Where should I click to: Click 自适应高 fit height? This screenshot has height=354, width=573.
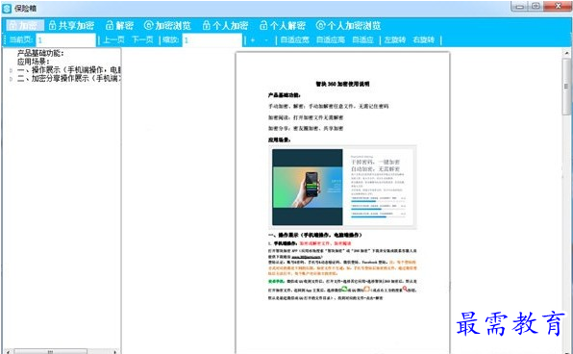tap(331, 39)
